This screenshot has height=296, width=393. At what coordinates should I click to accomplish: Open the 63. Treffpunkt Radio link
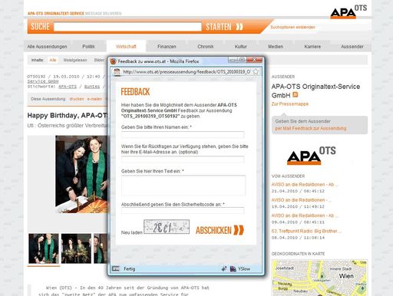pyautogui.click(x=306, y=231)
